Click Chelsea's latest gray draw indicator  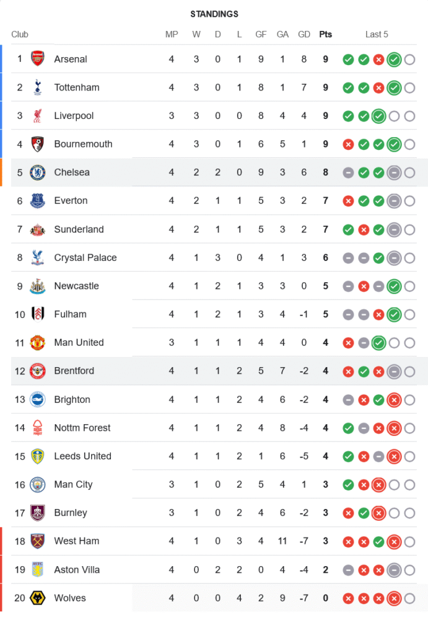coord(394,173)
